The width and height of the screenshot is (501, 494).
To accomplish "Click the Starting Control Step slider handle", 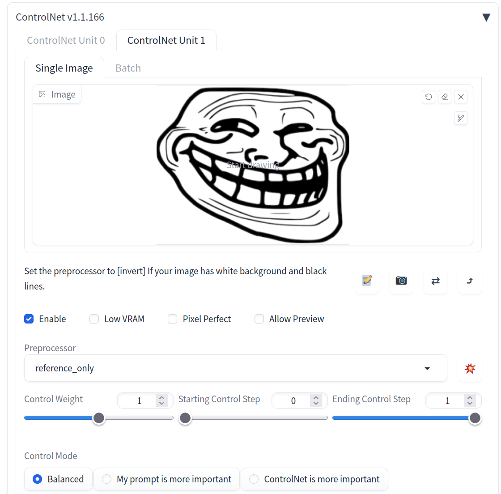I will click(185, 418).
